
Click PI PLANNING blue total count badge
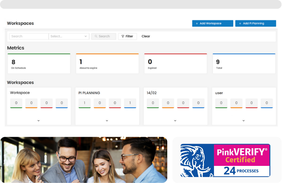(x=130, y=103)
